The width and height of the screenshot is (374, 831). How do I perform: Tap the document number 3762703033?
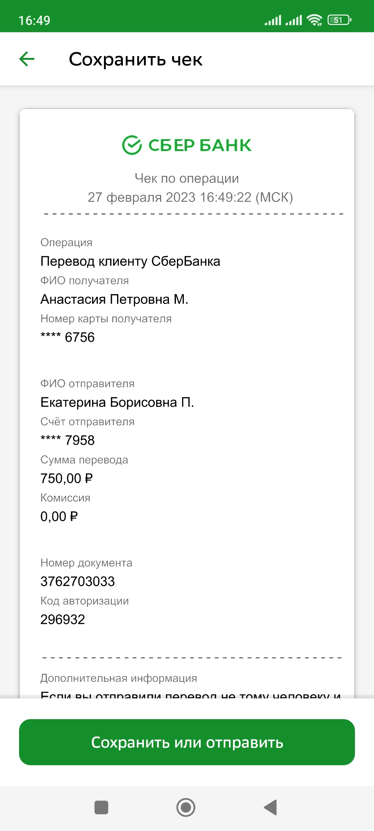(x=78, y=581)
